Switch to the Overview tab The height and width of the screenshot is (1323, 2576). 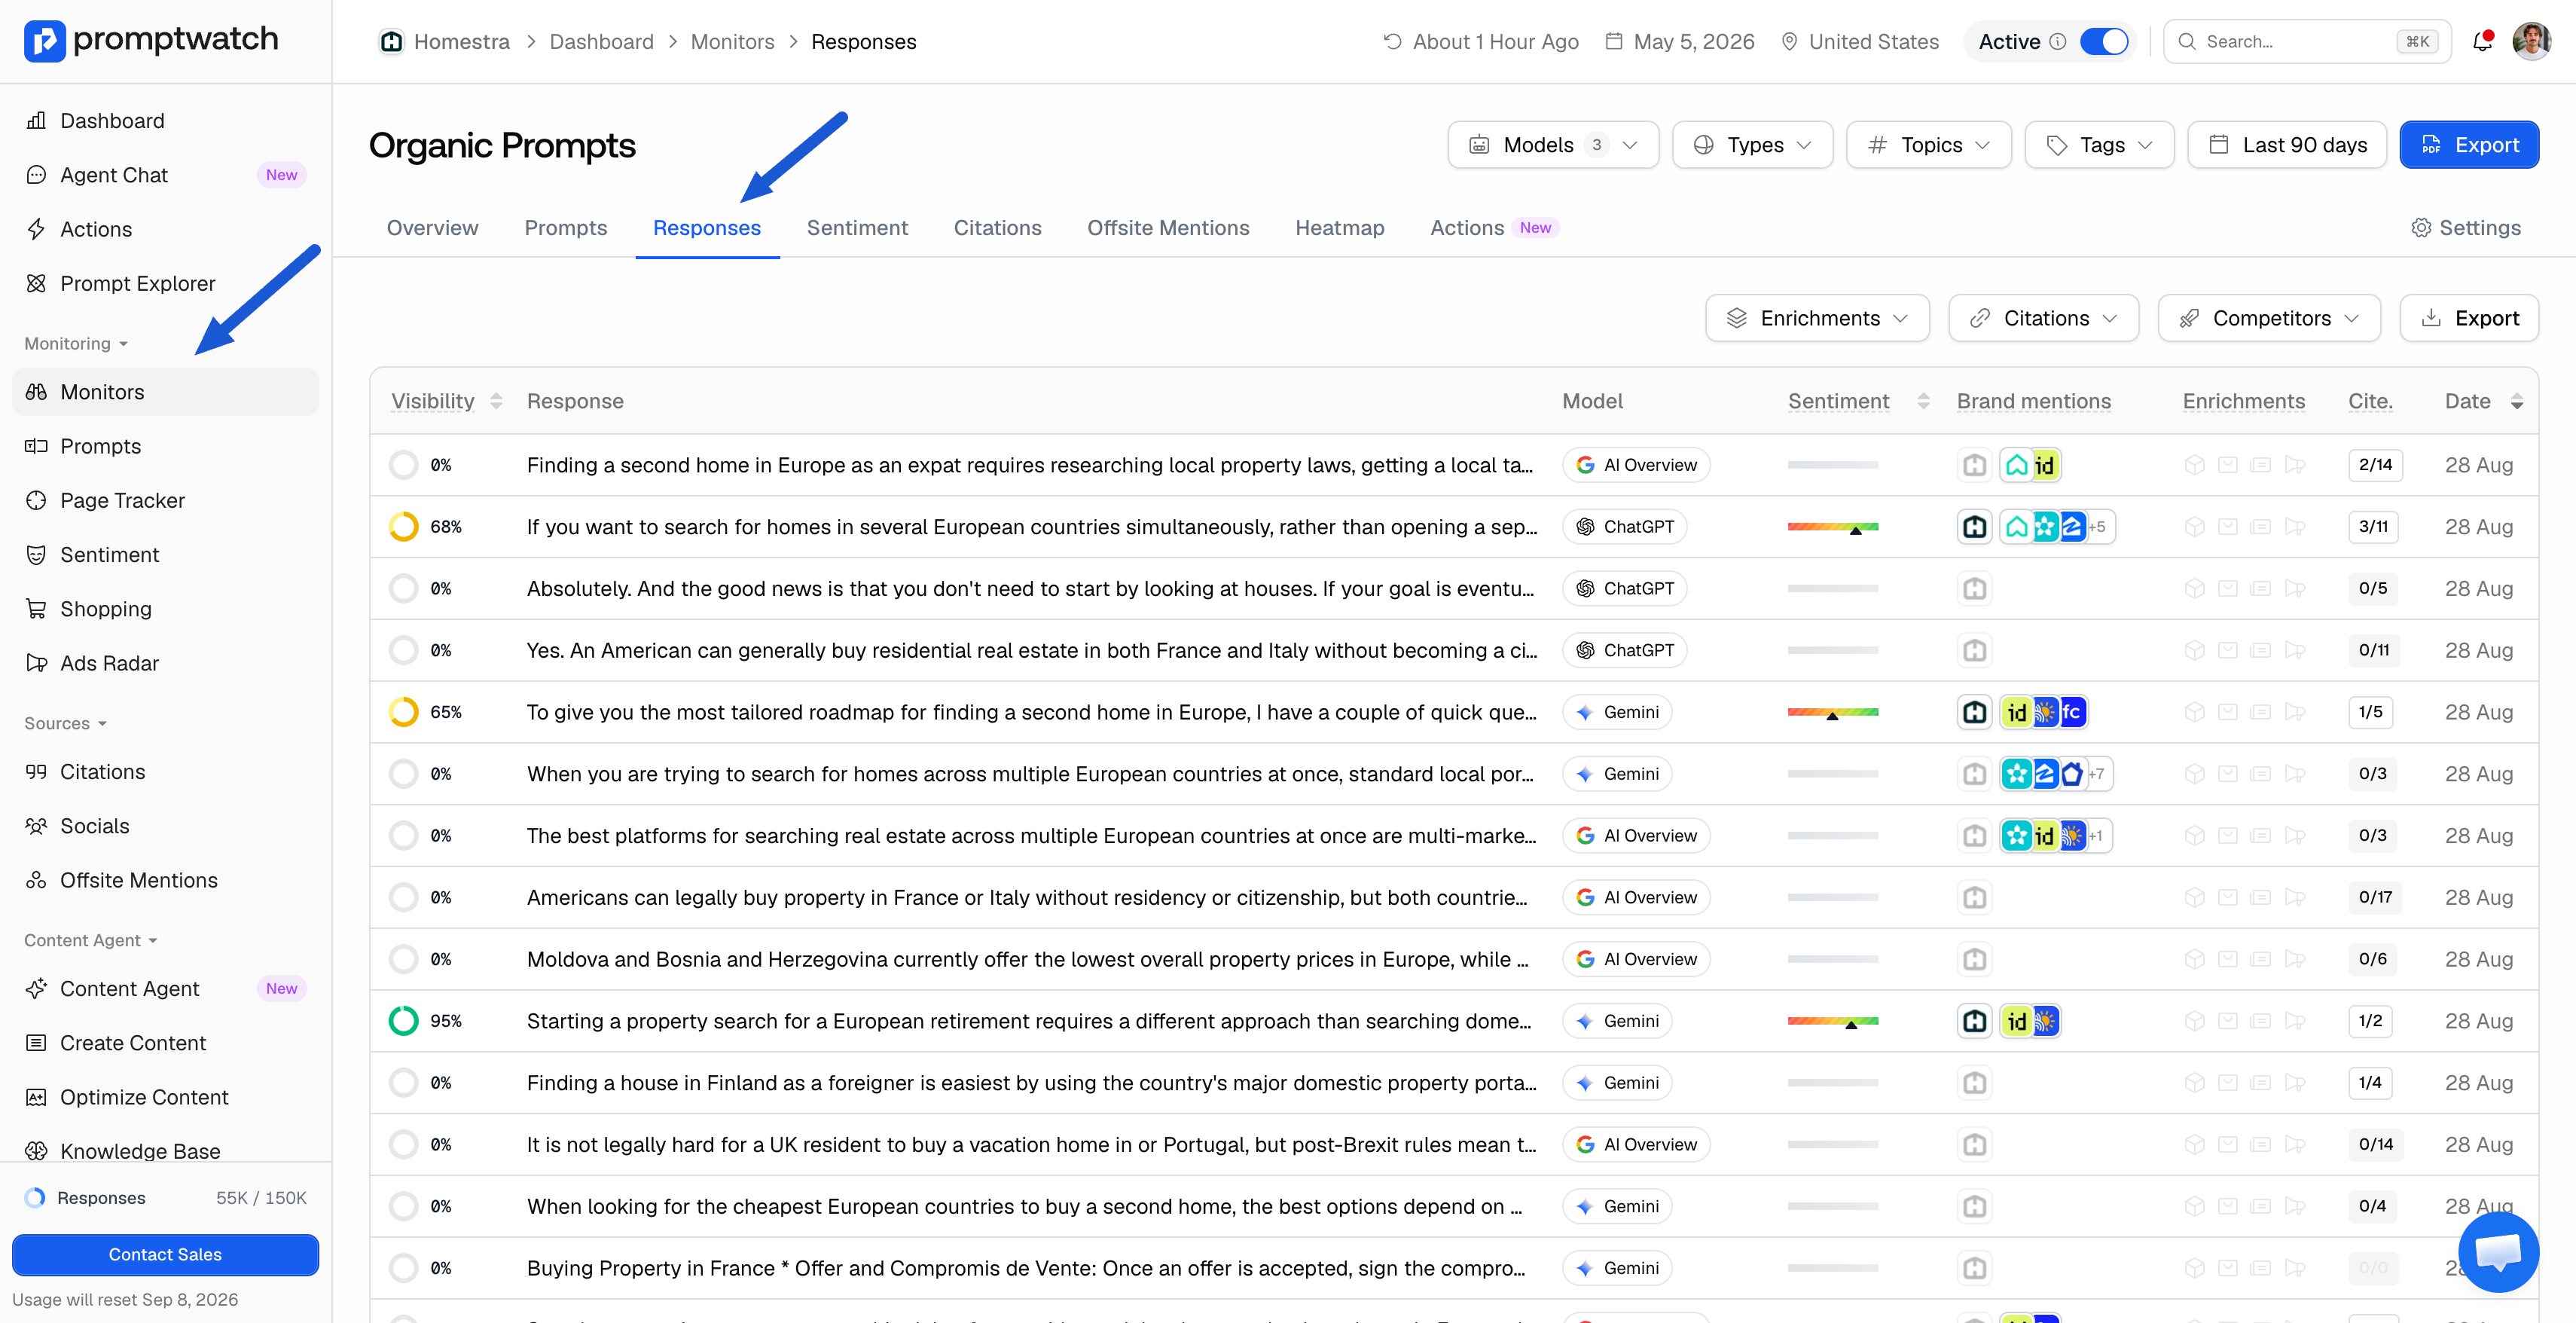coord(432,228)
